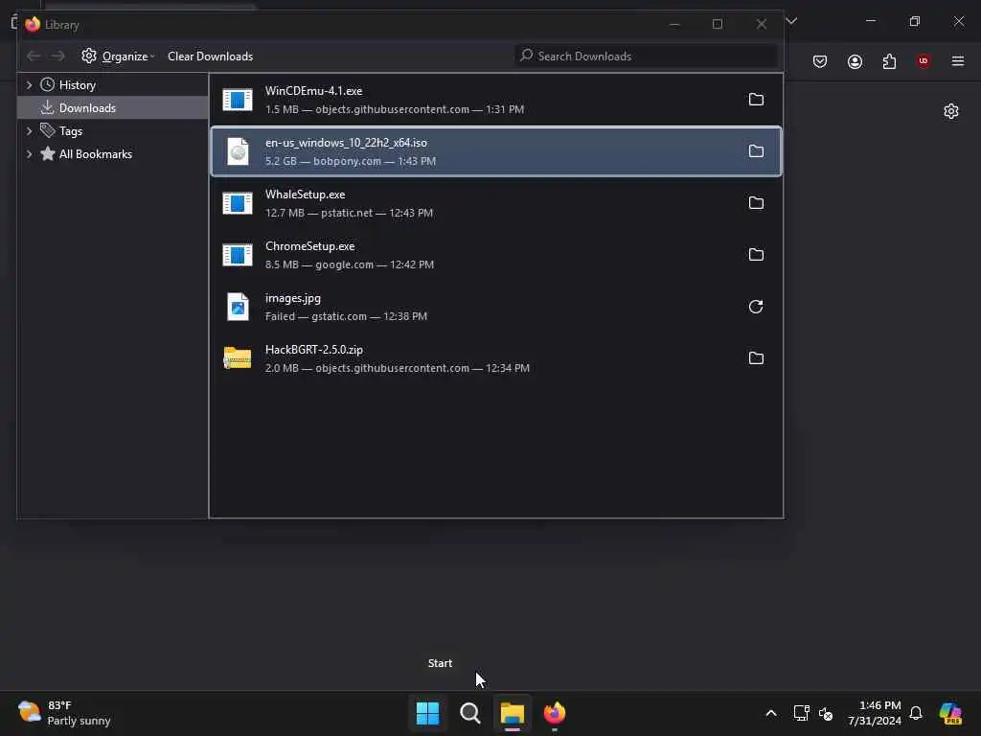Image resolution: width=981 pixels, height=736 pixels.
Task: Open the Organize dropdown menu
Action: [118, 57]
